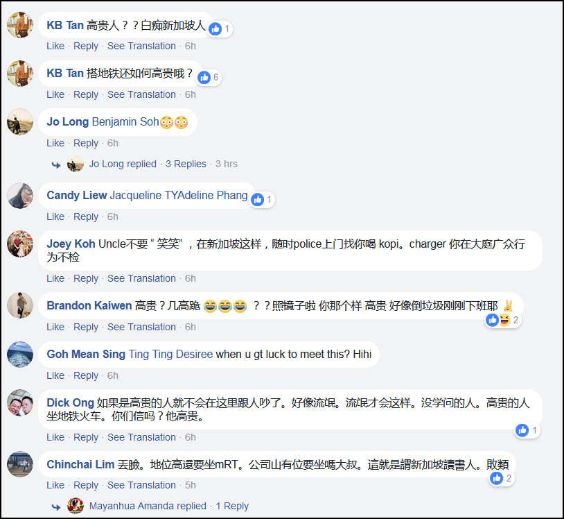Image resolution: width=564 pixels, height=519 pixels.
Task: Open tagged user Benjamin Soh's profile
Action: tap(125, 121)
